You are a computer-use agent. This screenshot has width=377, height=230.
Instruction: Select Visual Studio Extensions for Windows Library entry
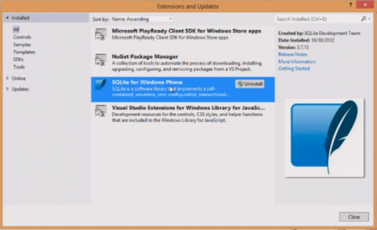pyautogui.click(x=183, y=113)
